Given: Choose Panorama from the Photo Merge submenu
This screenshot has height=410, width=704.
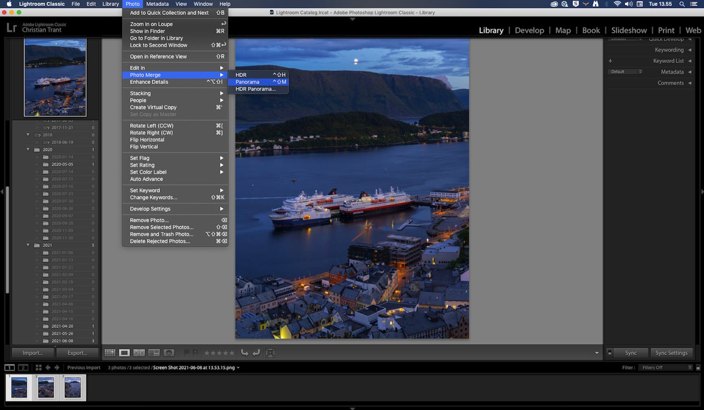Looking at the screenshot, I should click(x=247, y=82).
